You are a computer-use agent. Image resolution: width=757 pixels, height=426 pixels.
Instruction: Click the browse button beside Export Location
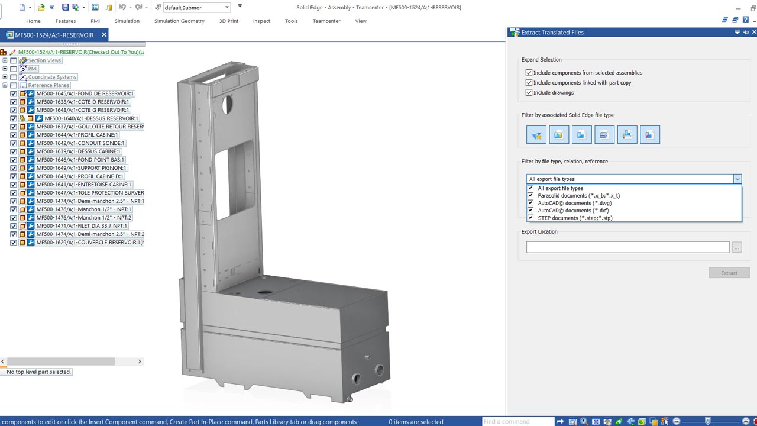coord(737,247)
